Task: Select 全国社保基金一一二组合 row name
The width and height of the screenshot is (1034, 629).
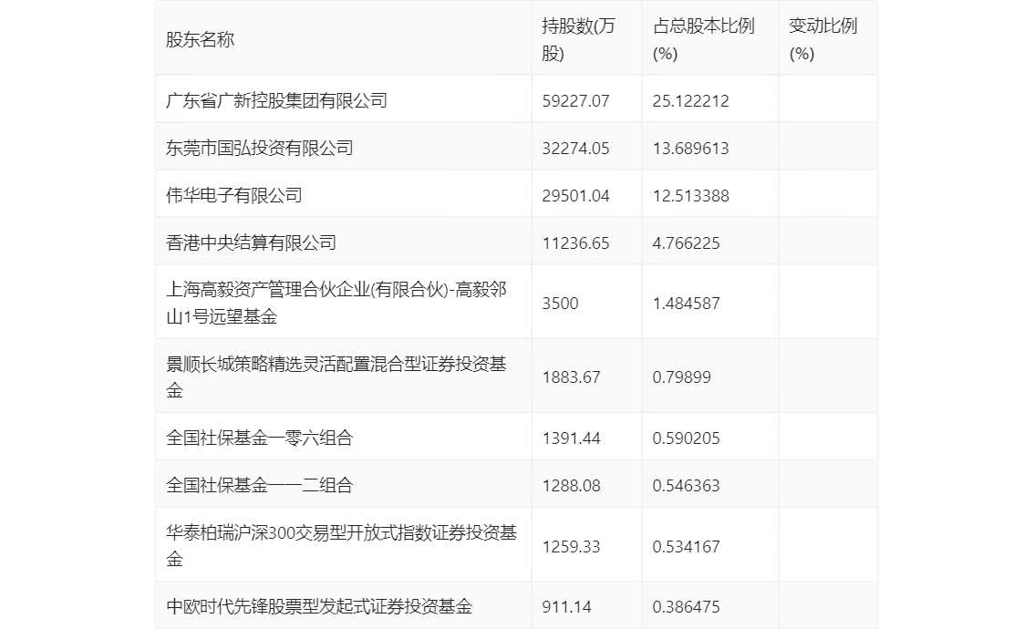Action: [259, 486]
